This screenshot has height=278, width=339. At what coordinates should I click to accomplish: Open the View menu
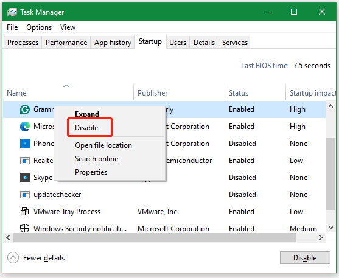[x=68, y=27]
